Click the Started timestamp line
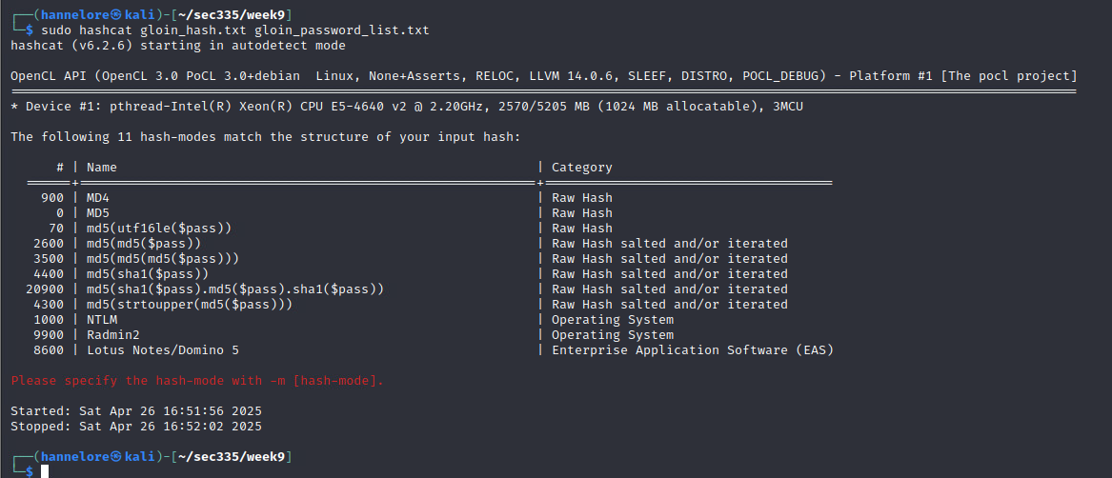Image resolution: width=1112 pixels, height=478 pixels. (x=136, y=411)
